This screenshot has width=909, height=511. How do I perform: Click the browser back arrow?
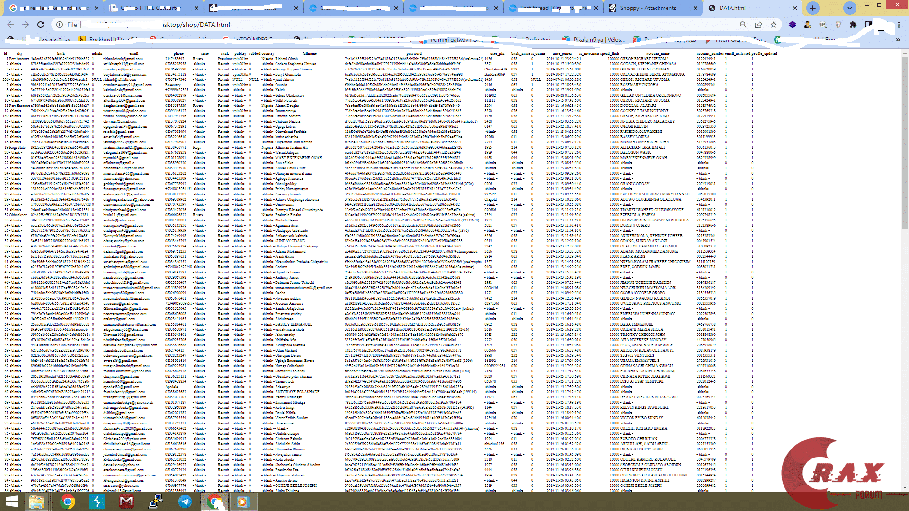pyautogui.click(x=10, y=25)
